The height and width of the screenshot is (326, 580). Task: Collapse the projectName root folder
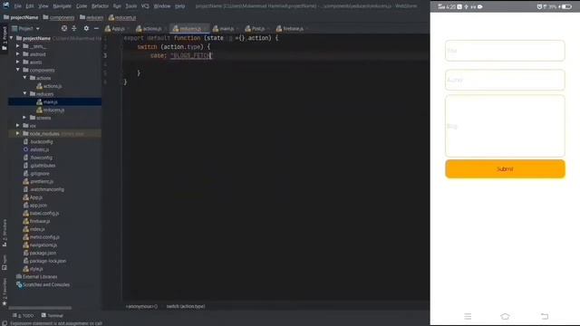click(x=12, y=38)
